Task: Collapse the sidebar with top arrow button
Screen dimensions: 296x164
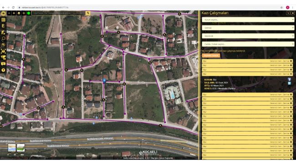Action: [3, 13]
